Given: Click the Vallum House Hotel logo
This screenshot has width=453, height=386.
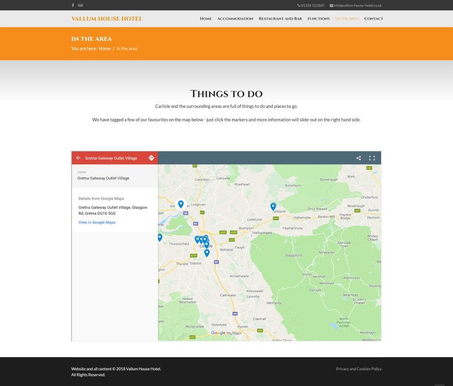Looking at the screenshot, I should click(x=107, y=19).
